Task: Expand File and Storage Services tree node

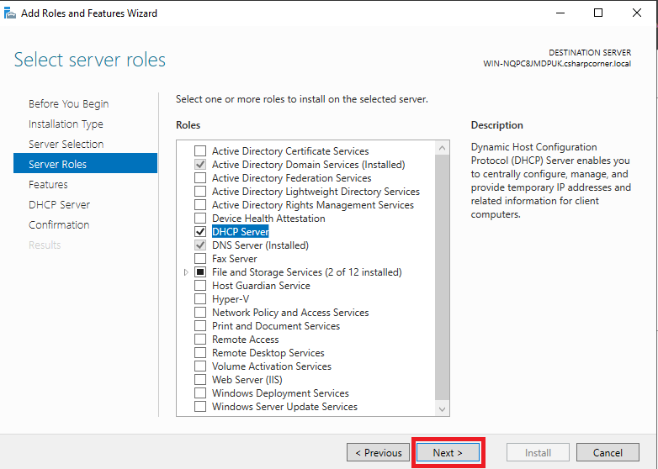Action: coord(186,272)
